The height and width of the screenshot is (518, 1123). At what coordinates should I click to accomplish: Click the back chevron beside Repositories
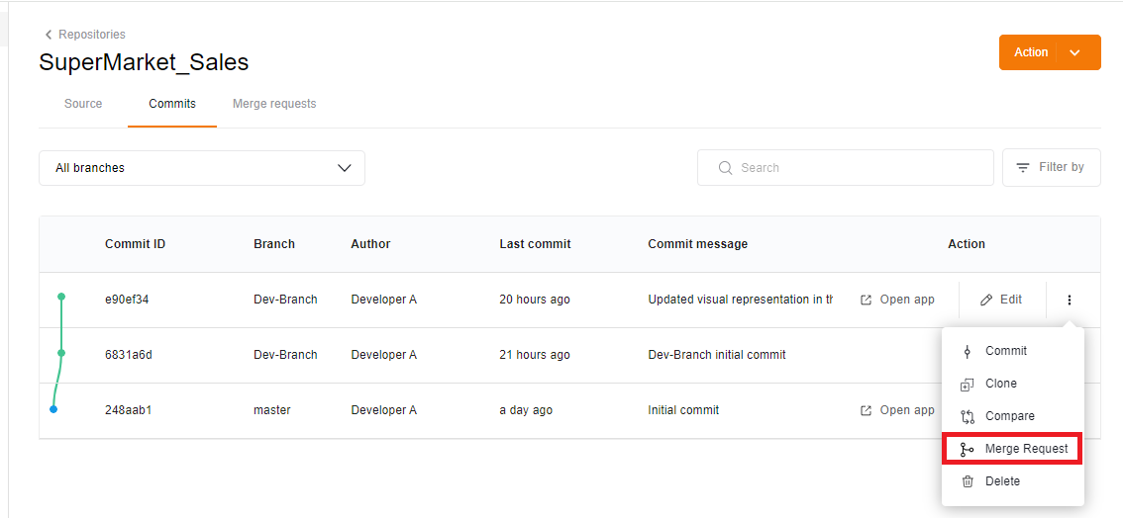[x=49, y=35]
